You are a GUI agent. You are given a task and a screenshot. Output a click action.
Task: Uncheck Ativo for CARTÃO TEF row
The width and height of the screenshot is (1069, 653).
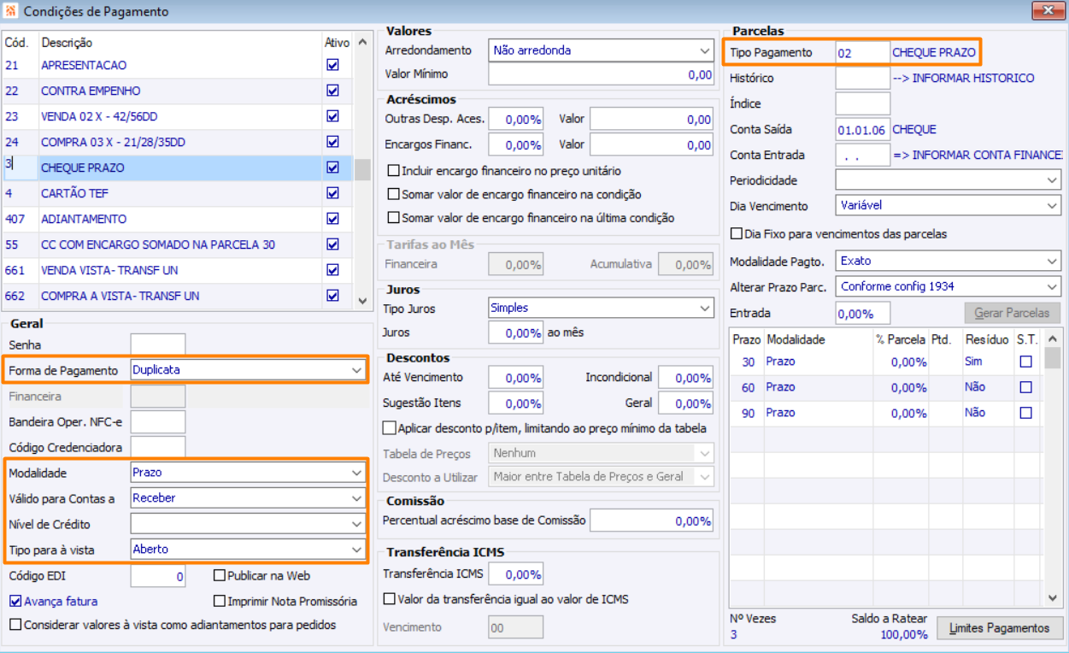point(332,193)
